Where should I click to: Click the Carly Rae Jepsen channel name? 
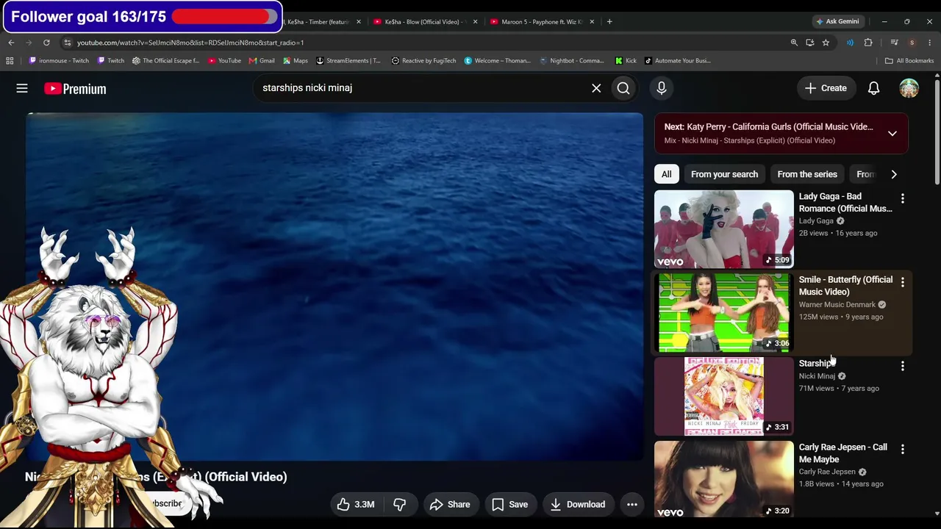pyautogui.click(x=827, y=472)
